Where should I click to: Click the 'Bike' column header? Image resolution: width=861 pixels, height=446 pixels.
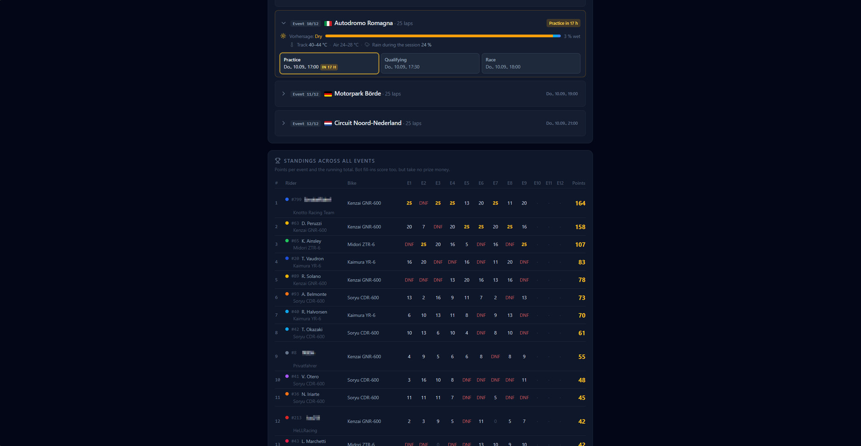352,183
